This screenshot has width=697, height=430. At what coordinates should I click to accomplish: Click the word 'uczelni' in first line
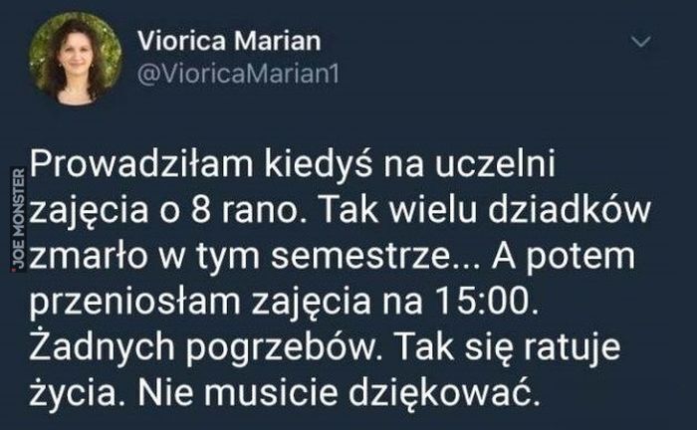[494, 163]
